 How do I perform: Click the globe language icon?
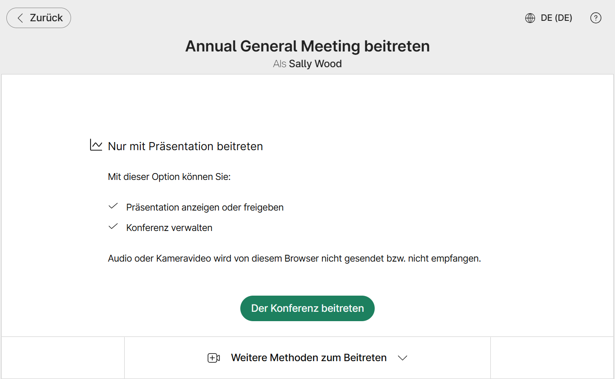coord(530,18)
